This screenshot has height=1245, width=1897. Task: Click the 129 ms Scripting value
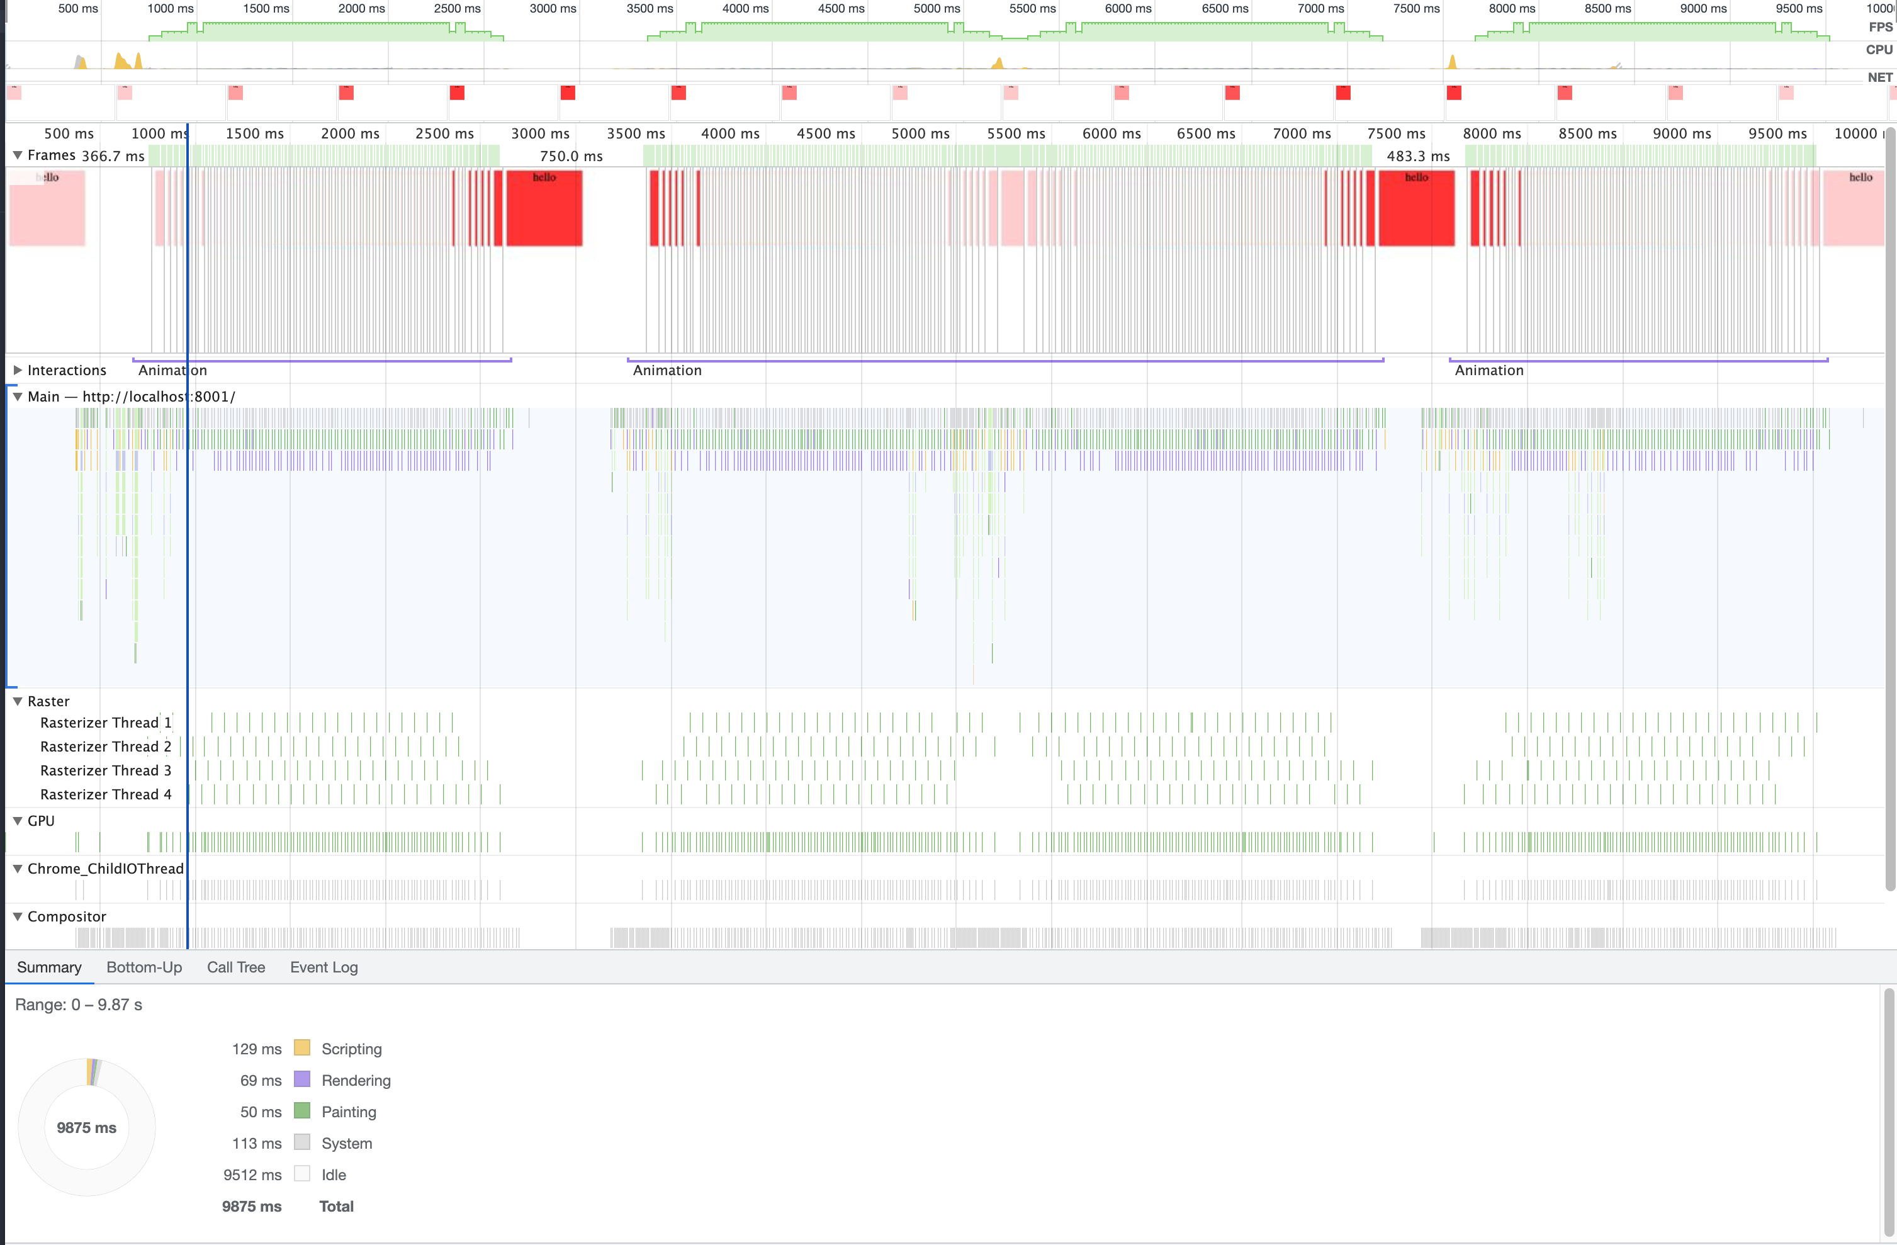(x=257, y=1049)
